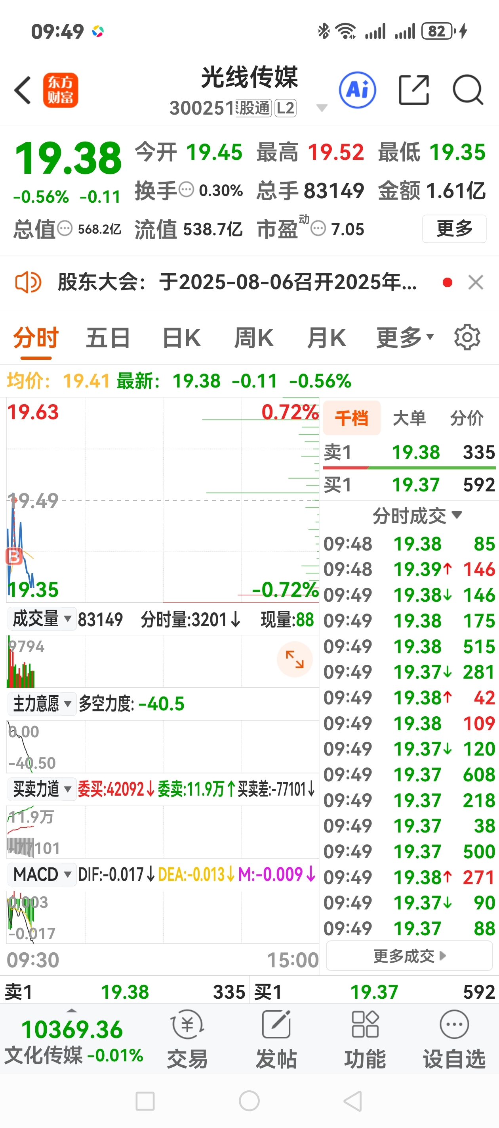This screenshot has width=499, height=1128.
Task: Open search with magnifier icon
Action: click(x=467, y=90)
